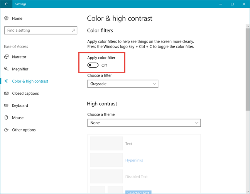Open Other options page
Screen dimensions: 250x194
24,130
